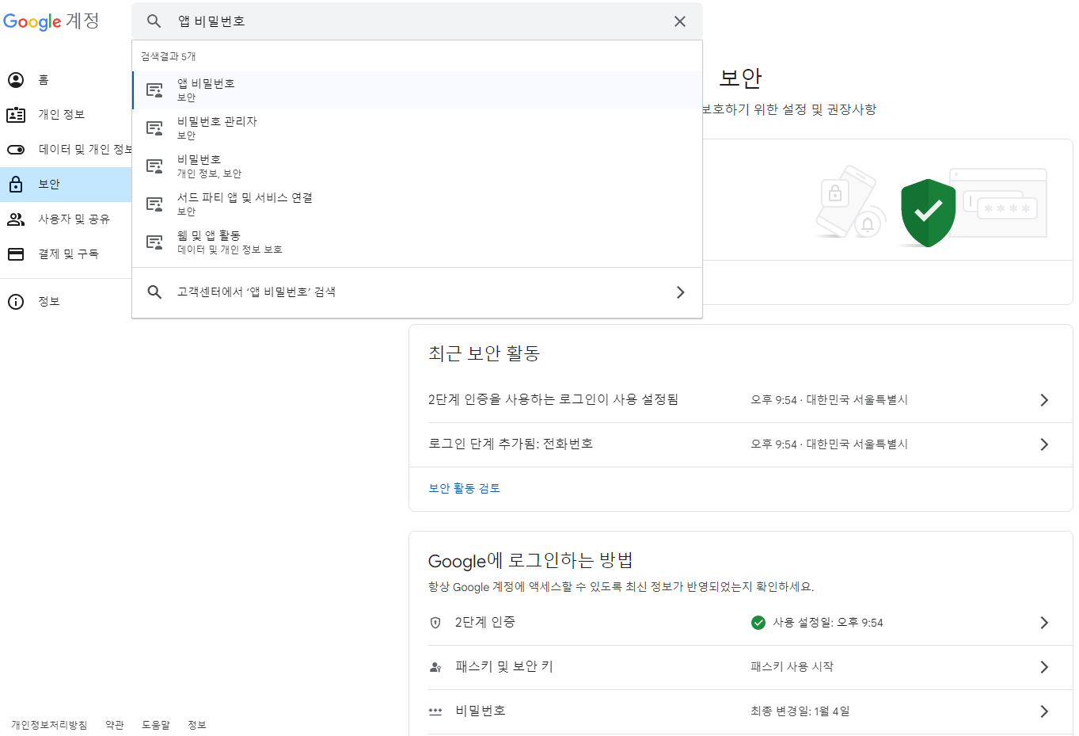Click the icon beside 서드 파티 앱 및 서비스 연결
The image size is (1079, 736).
pos(155,204)
